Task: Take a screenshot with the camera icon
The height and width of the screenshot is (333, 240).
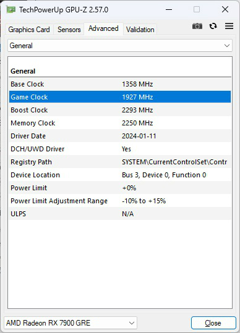Action: pos(197,26)
